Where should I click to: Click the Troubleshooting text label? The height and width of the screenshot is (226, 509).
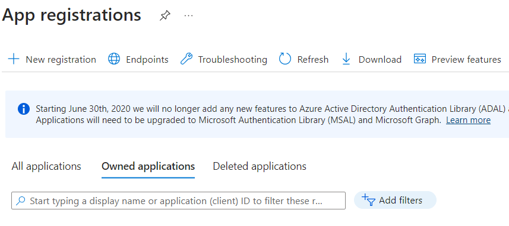click(232, 60)
